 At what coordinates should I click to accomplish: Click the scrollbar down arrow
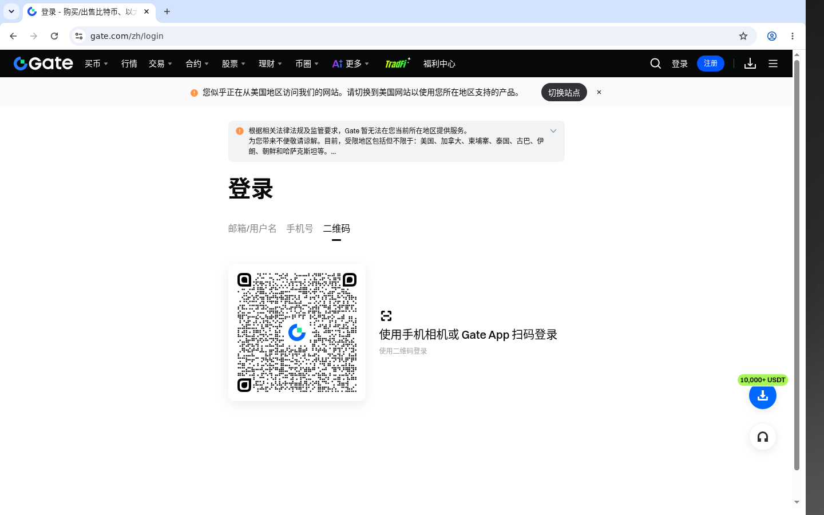click(797, 502)
